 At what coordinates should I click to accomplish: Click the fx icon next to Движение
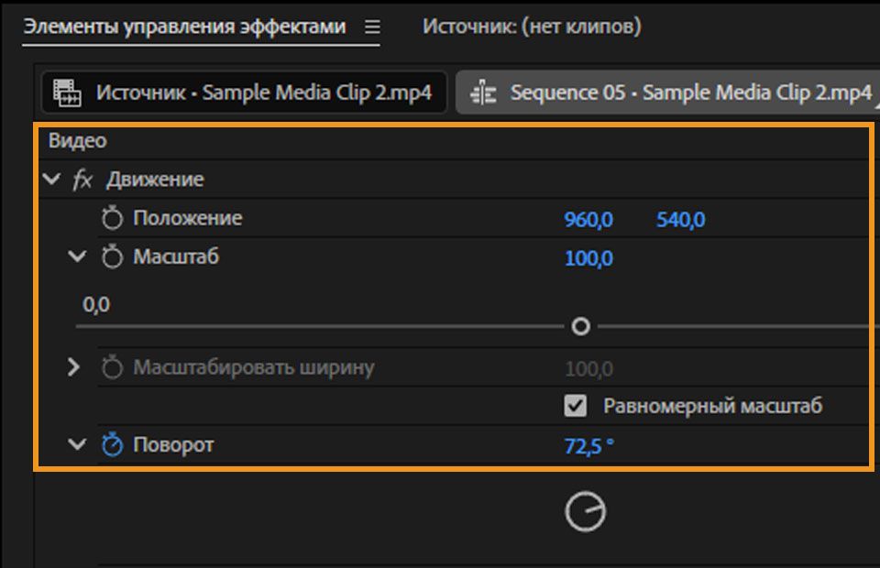pyautogui.click(x=82, y=180)
